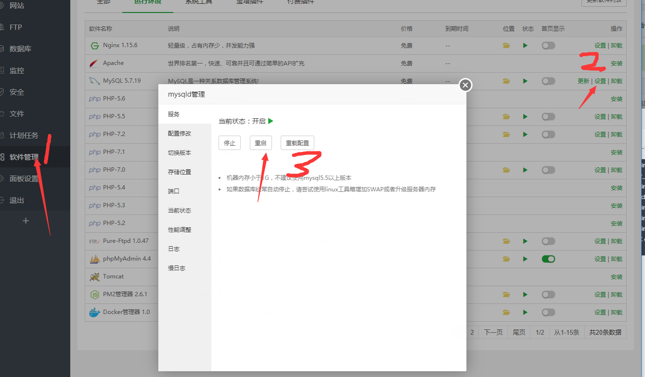
Task: Toggle homepage display for Nginx 1.15.6
Action: (x=548, y=46)
